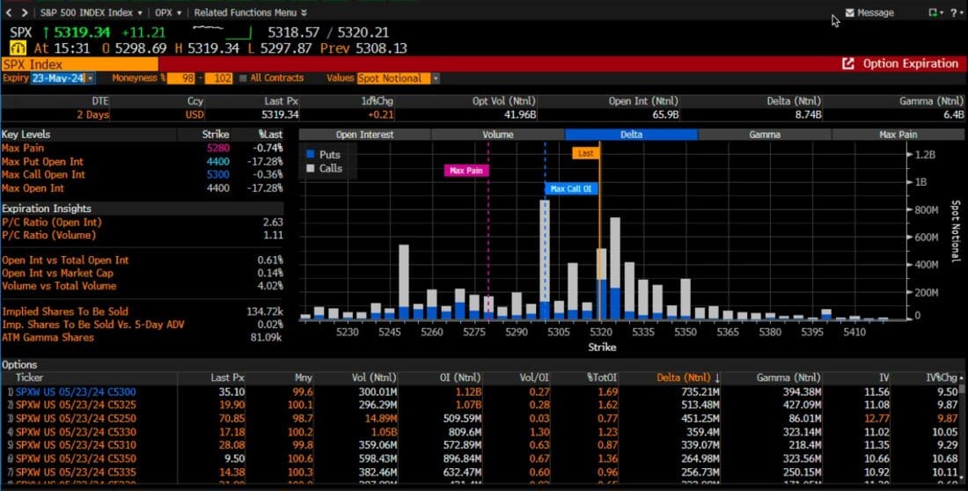Toggle Calls series in chart legend
968x491 pixels.
point(311,168)
